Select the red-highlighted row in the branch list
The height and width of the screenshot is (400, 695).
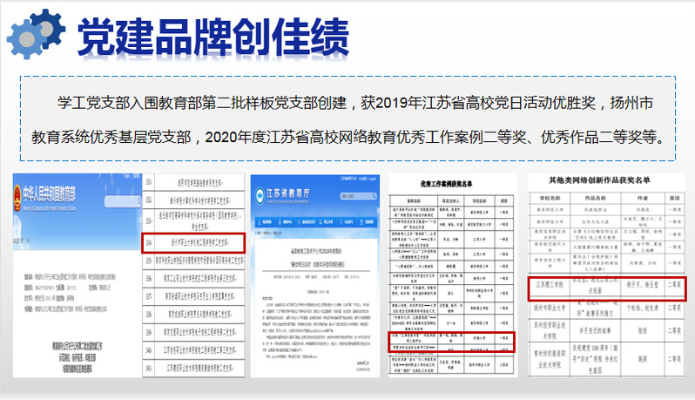tap(193, 241)
